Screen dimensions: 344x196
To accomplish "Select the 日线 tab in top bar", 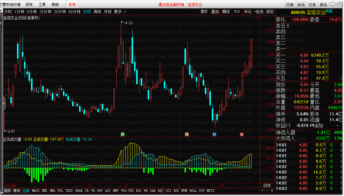I will [x=87, y=12].
